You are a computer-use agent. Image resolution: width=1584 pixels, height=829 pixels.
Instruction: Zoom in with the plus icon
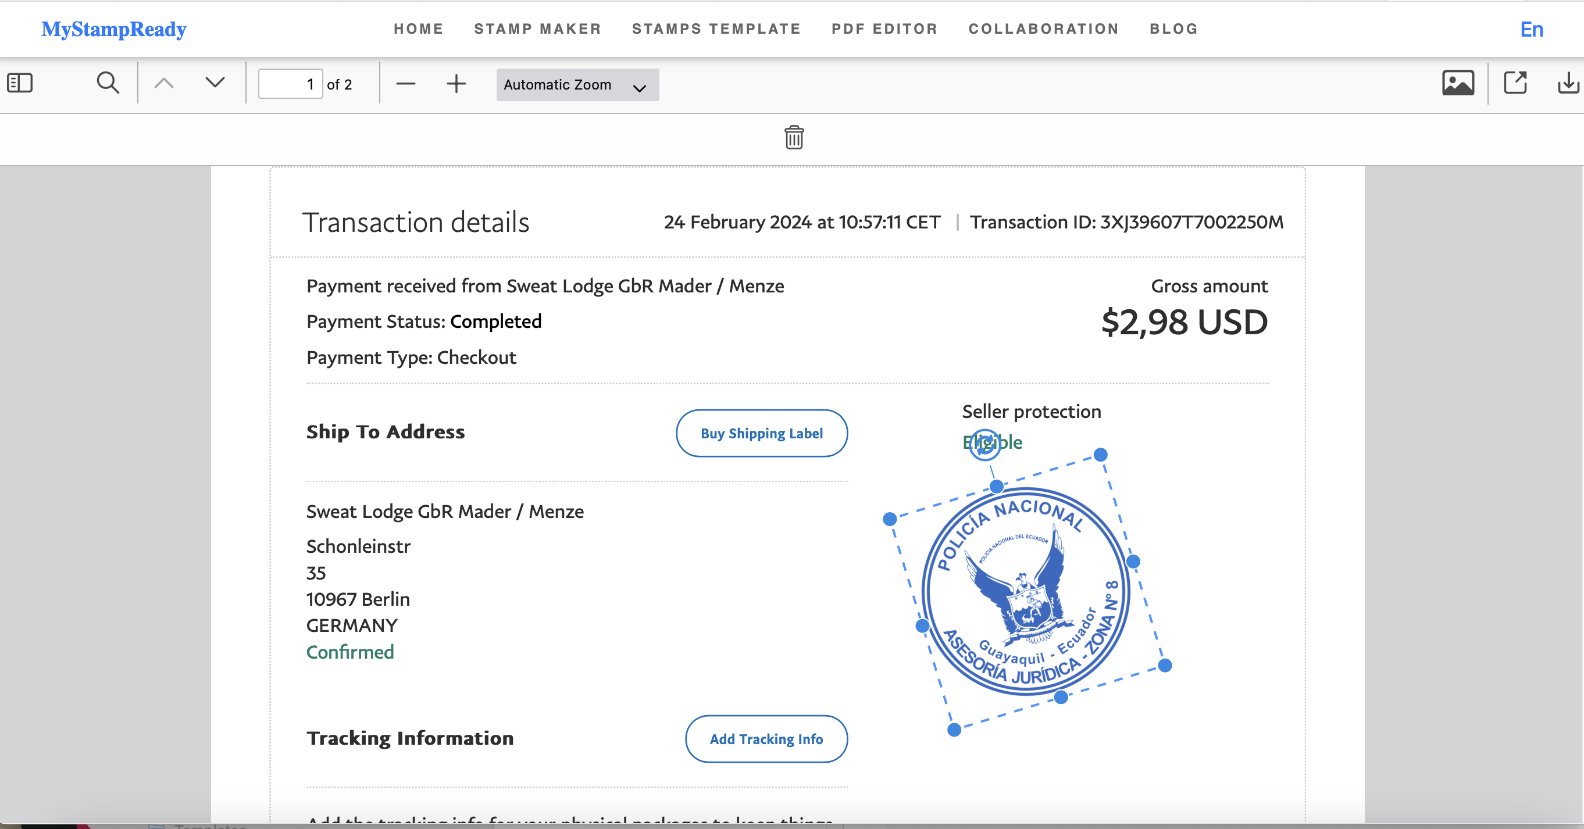click(x=456, y=84)
